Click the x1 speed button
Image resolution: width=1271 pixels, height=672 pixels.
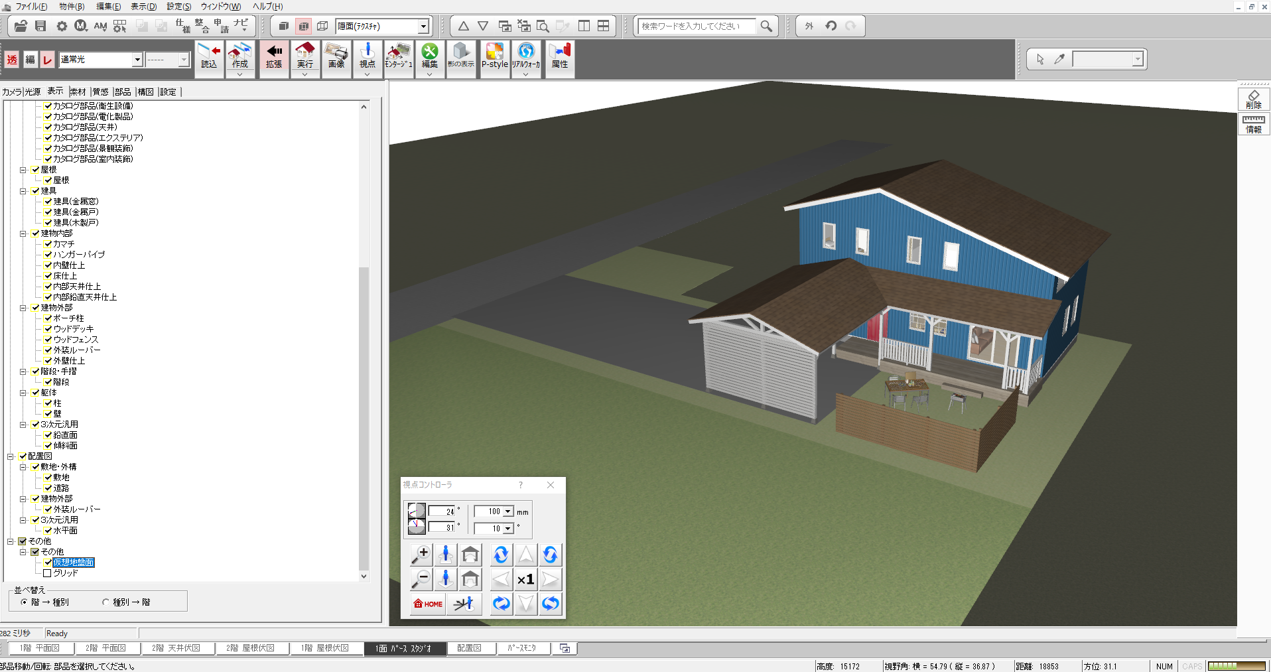coord(525,579)
